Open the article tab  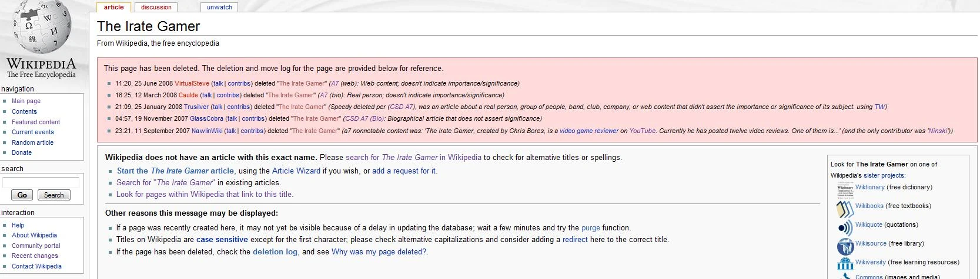[x=113, y=7]
